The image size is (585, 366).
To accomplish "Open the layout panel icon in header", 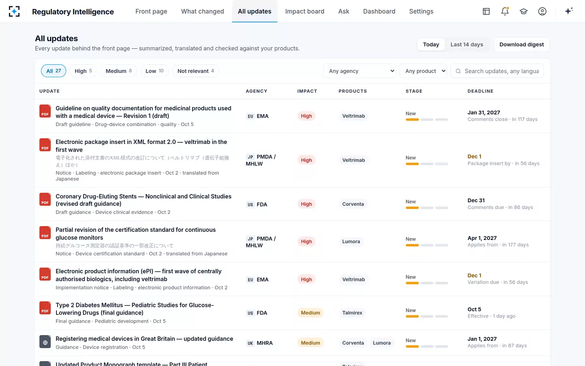I will coord(486,11).
